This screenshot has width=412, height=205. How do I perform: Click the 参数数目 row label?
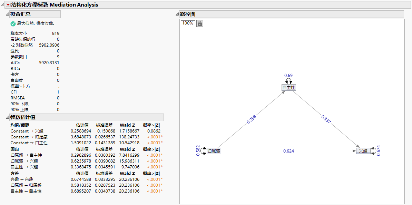click(x=19, y=57)
